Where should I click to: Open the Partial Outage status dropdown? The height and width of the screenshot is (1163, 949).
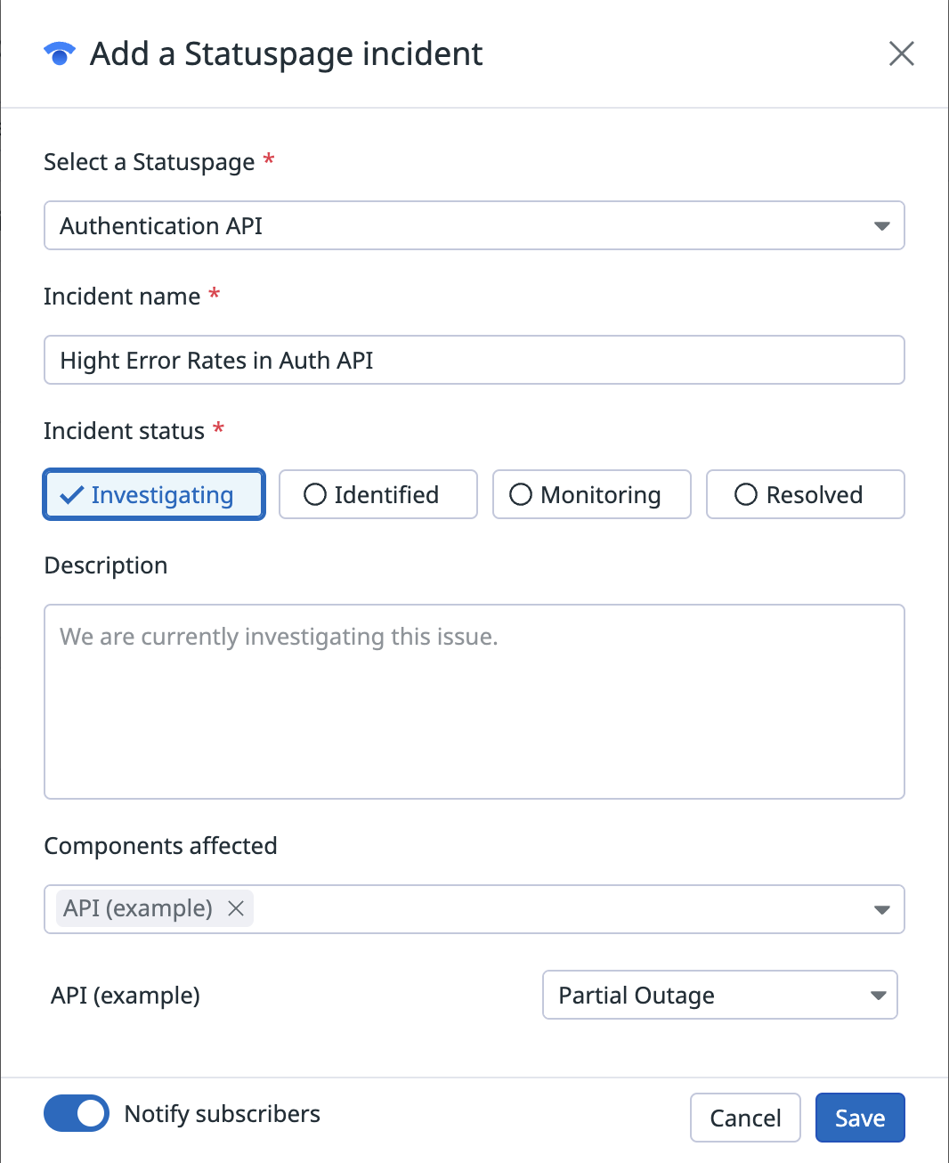[x=719, y=995]
